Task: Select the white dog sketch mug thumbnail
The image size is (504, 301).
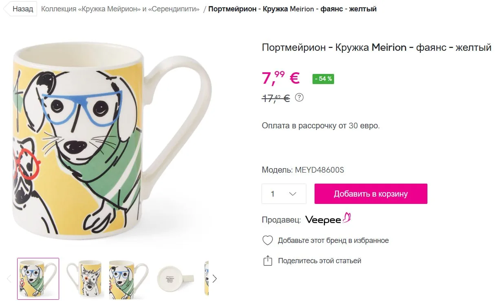Action: (84, 279)
